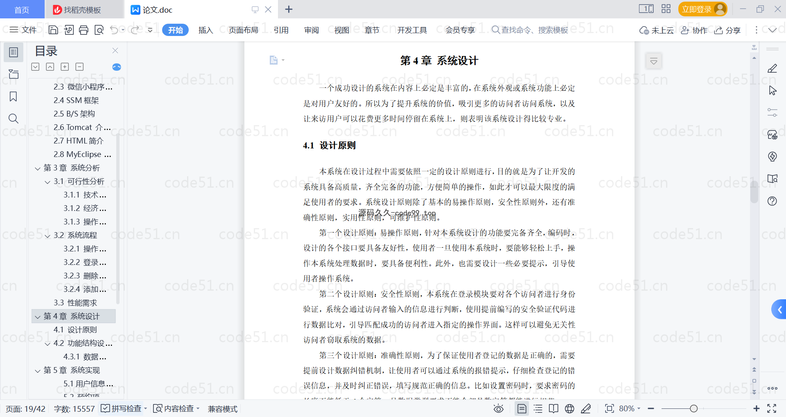786x417 pixels.
Task: Click the fullscreen icon in status bar
Action: tap(772, 408)
